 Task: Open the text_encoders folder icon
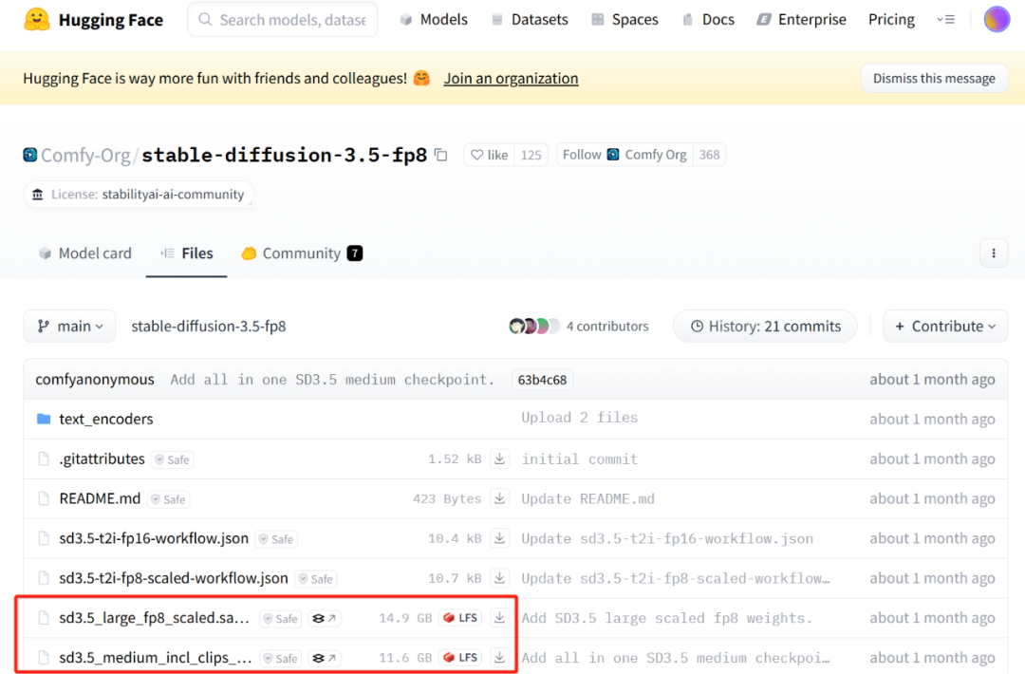coord(44,419)
